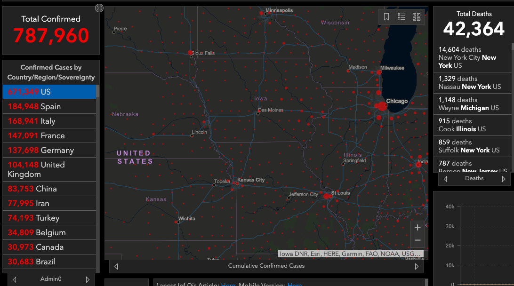This screenshot has width=514, height=286.
Task: Select Turkey in the country list
Action: click(x=49, y=218)
